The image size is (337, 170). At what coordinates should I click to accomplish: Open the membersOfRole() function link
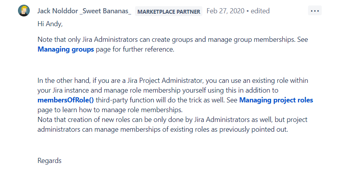tap(66, 100)
